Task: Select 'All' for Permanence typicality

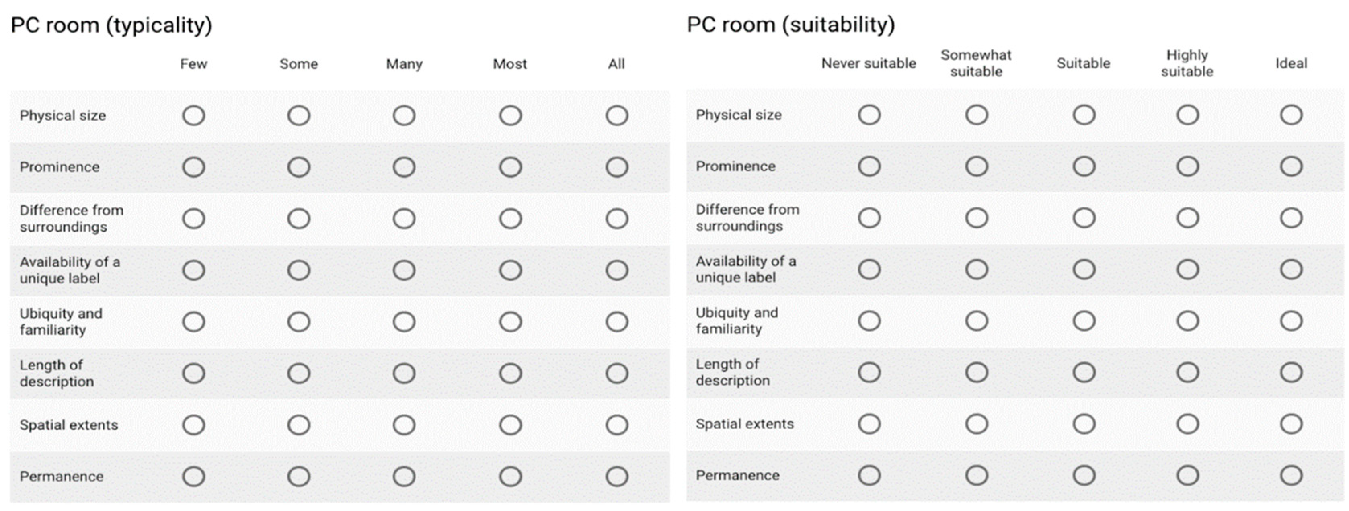Action: point(617,477)
